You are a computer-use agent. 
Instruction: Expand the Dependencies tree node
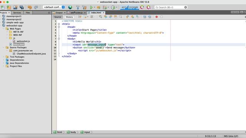coord(3,60)
